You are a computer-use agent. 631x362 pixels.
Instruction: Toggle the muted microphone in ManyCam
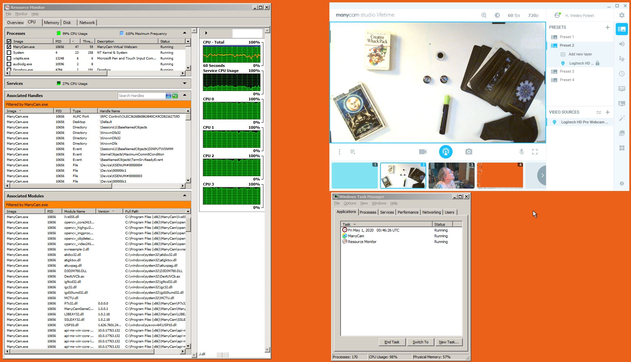tap(522, 152)
